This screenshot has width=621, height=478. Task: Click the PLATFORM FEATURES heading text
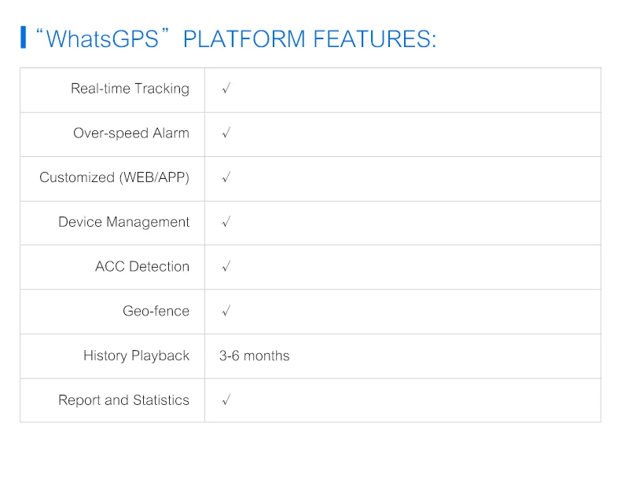[309, 38]
